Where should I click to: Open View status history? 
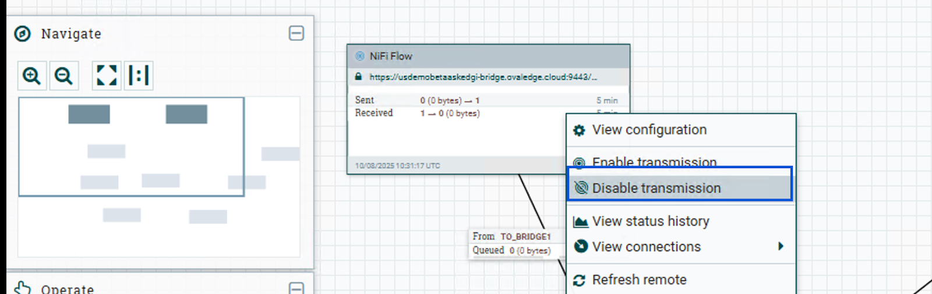point(650,221)
